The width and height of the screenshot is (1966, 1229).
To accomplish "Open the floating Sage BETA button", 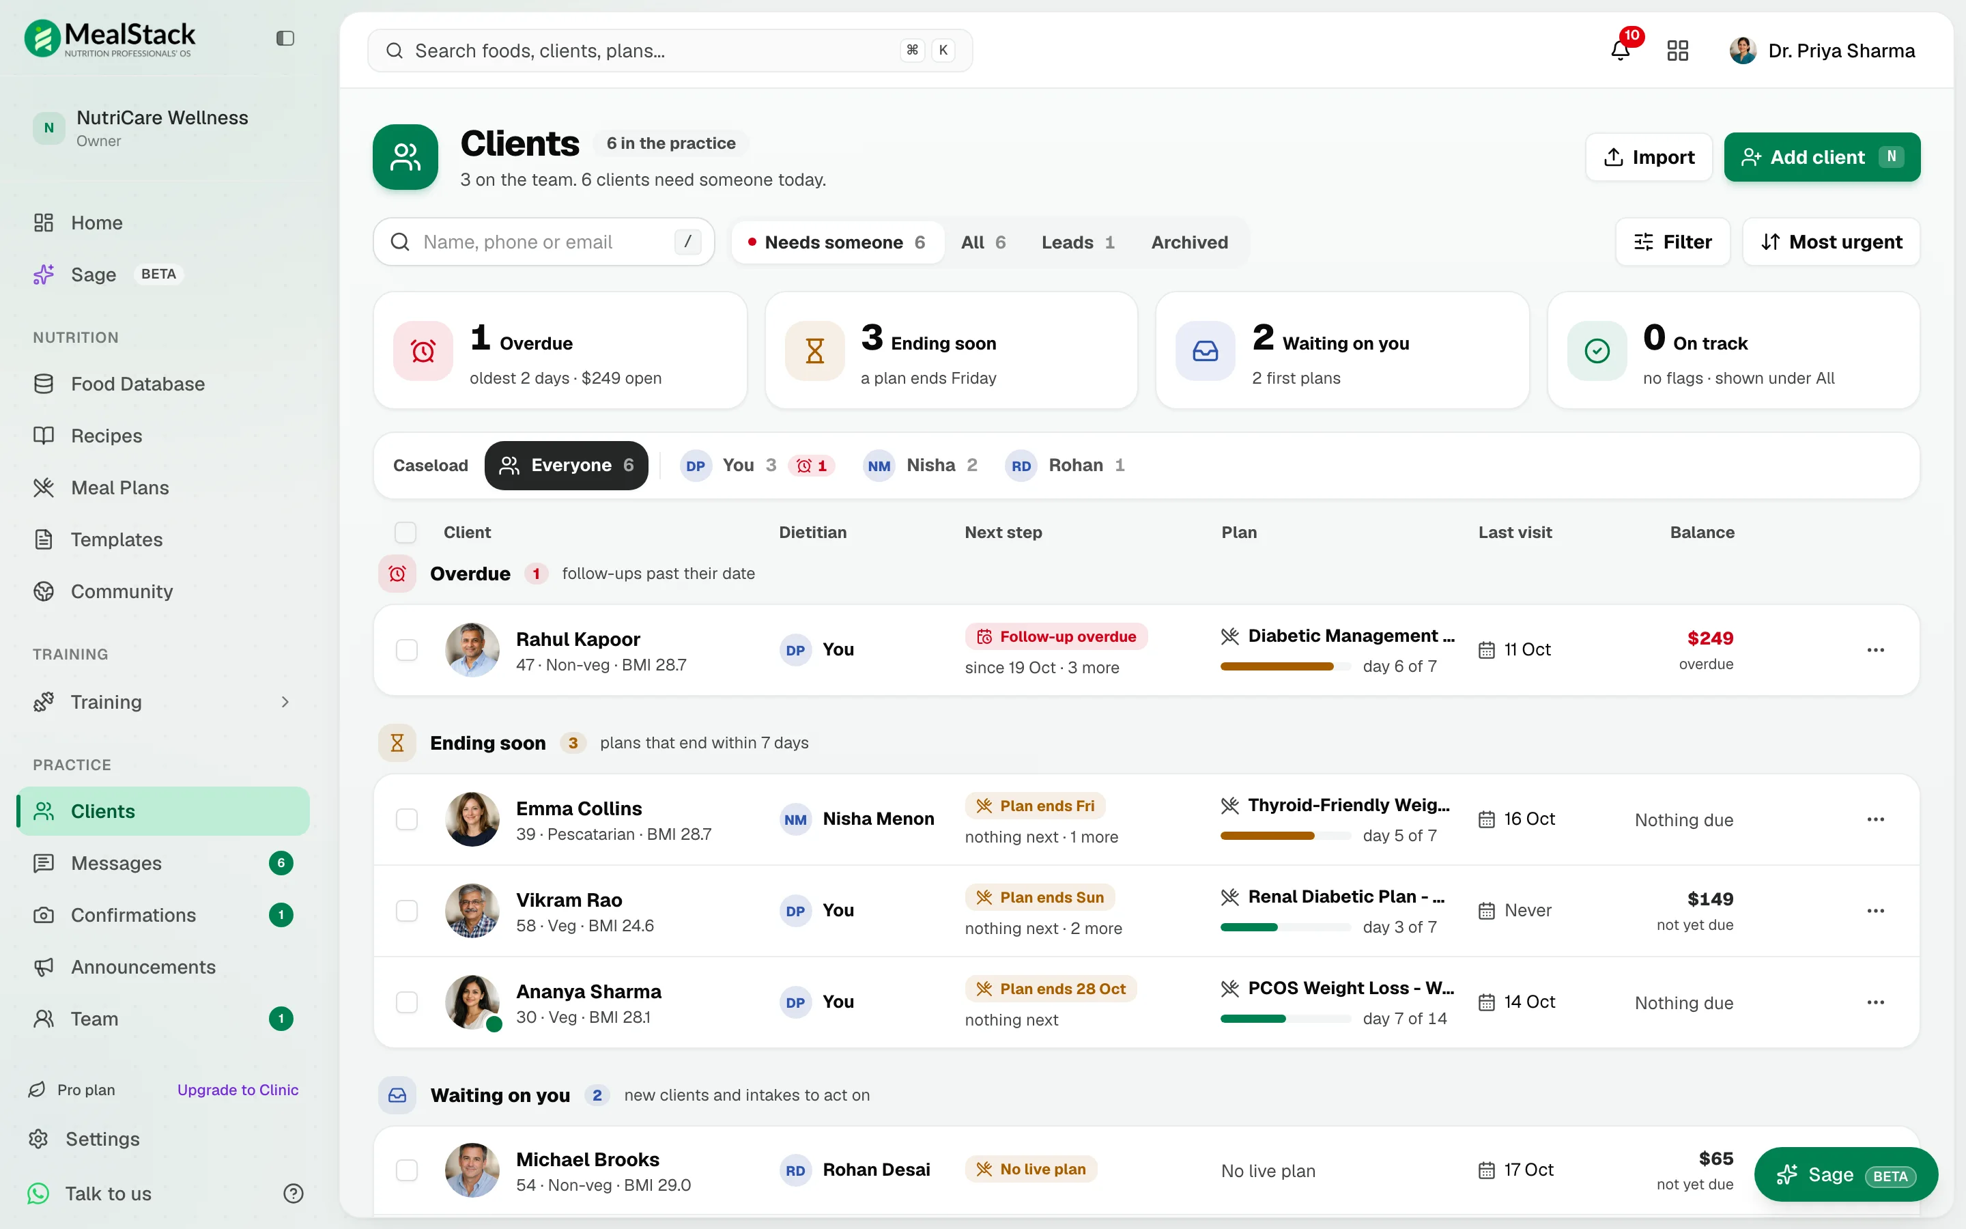I will click(1846, 1174).
